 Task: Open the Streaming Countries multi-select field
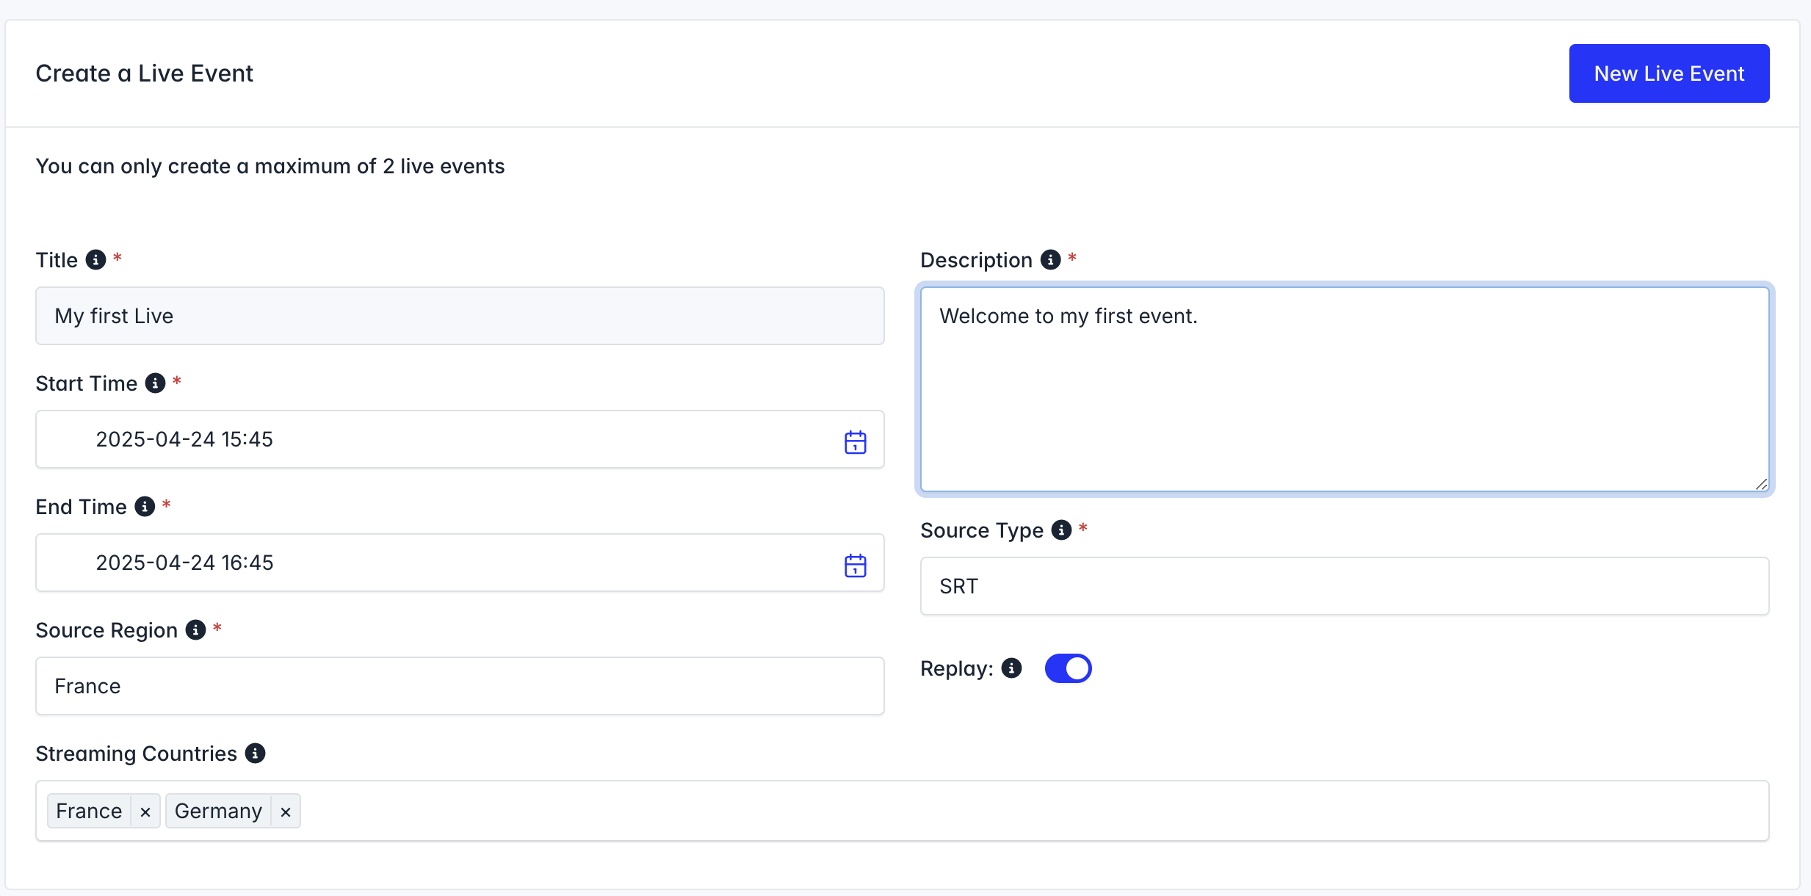(1028, 811)
